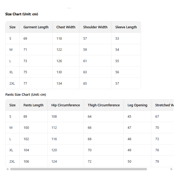Click the XL size cell in top chart
Image resolution: width=176 pixels, height=174 pixels.
point(11,72)
